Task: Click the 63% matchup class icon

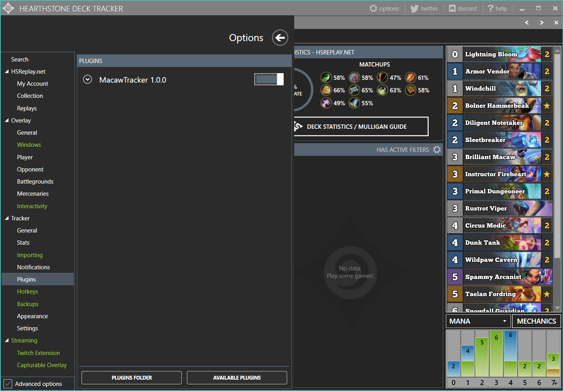Action: point(382,90)
